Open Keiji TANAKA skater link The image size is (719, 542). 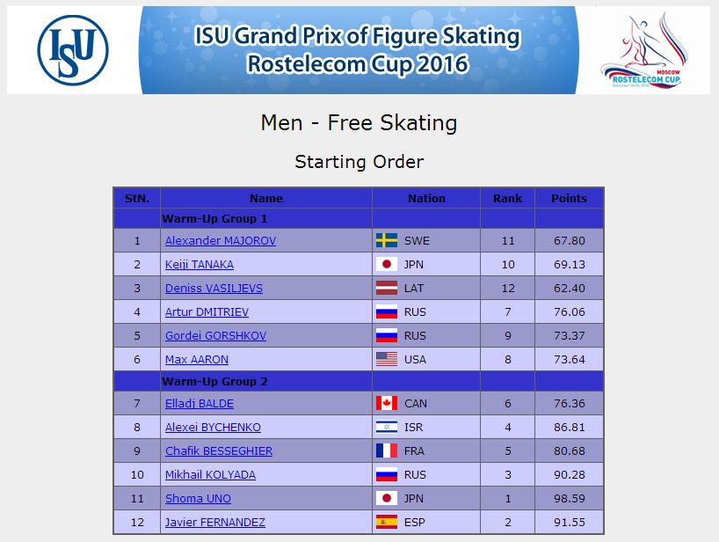pyautogui.click(x=200, y=264)
